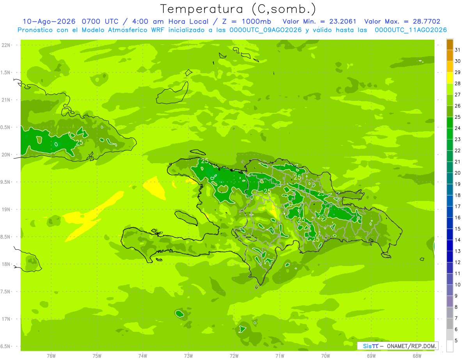Click the yellow 28–29 color bar swatch

(x=450, y=78)
